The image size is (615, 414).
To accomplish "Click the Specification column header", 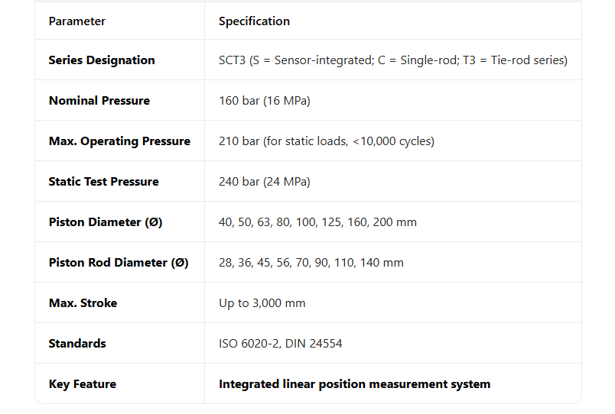I will pos(254,21).
